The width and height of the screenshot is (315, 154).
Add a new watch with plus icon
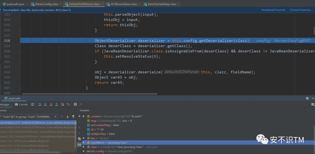click(79, 116)
